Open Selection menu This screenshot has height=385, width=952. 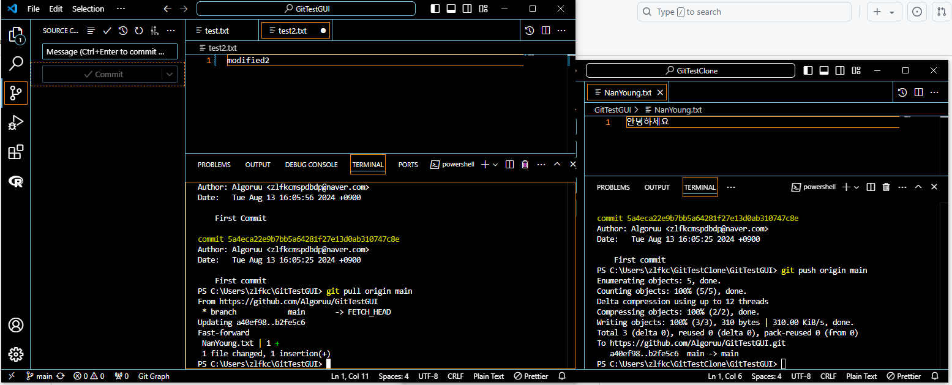pos(88,9)
